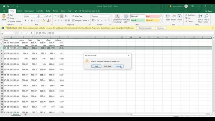The height and width of the screenshot is (121, 215).
Task: Toggle Wrap Text
Action: (x=77, y=16)
